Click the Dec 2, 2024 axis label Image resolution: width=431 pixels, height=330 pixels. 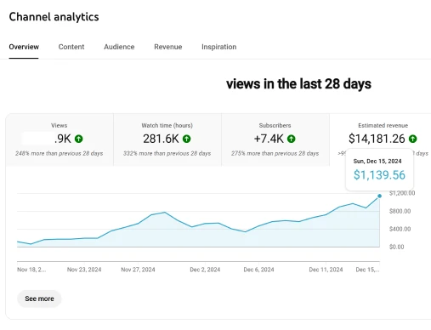[205, 270]
